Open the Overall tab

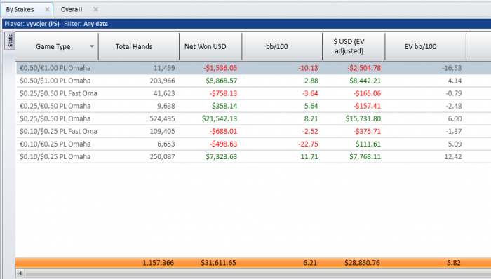point(72,9)
